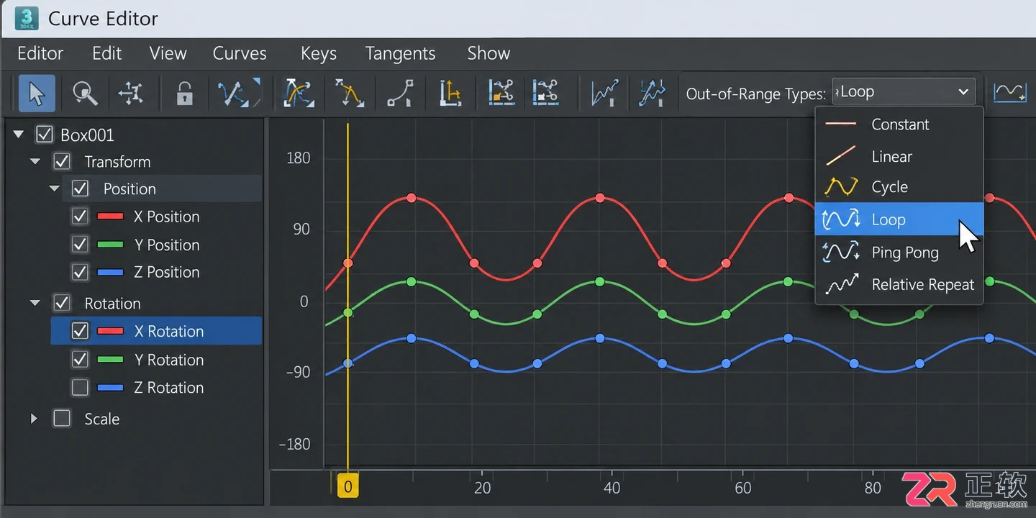Screen dimensions: 1036x518
Task: Click the yellow up-arrow axis icon
Action: click(450, 93)
